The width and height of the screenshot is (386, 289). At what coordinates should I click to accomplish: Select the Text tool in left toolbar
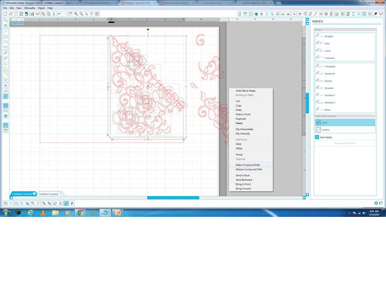click(5, 85)
